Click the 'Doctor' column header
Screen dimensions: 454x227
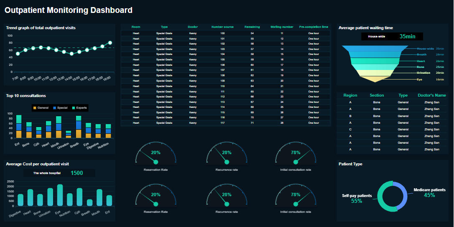pyautogui.click(x=193, y=27)
